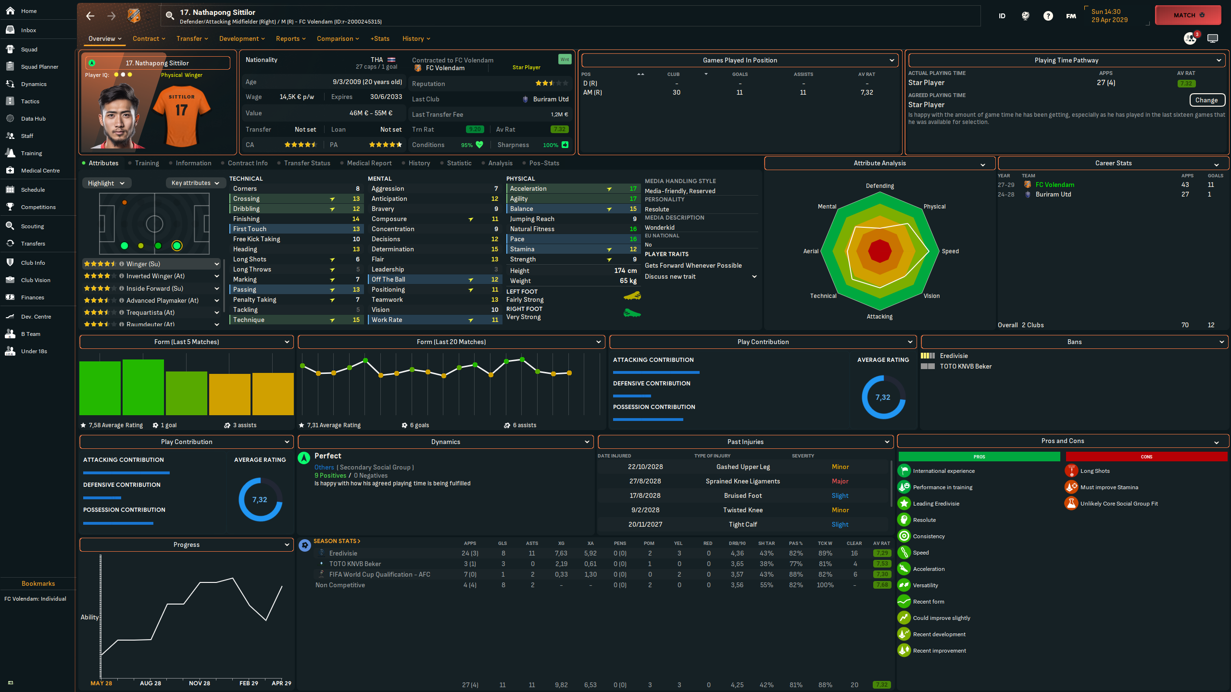
Task: Click the player search magnifier icon
Action: [170, 16]
